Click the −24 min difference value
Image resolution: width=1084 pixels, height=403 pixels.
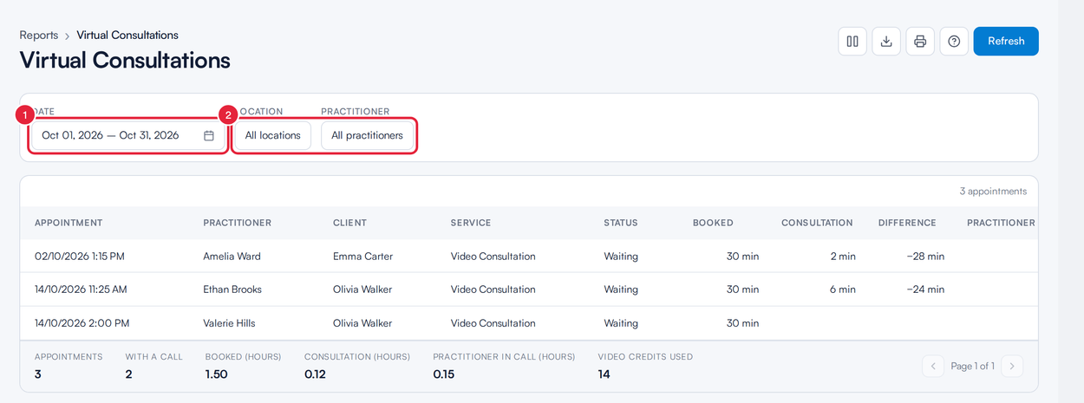tap(925, 289)
